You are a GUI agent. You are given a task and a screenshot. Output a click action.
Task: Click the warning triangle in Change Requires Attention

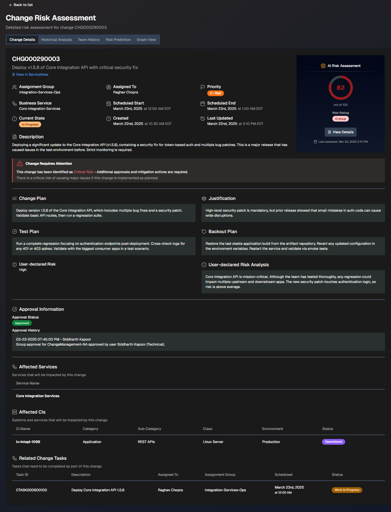(19, 163)
